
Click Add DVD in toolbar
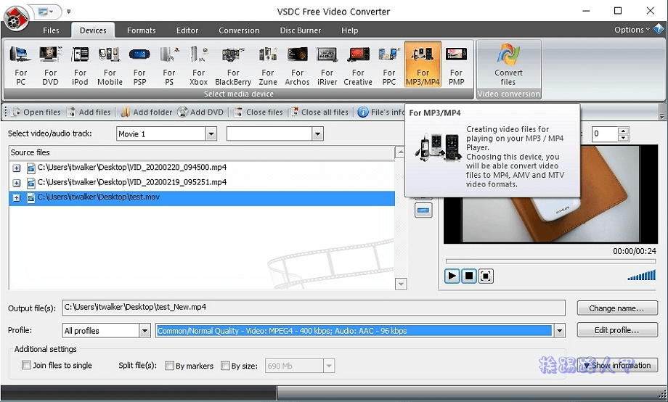pos(200,112)
